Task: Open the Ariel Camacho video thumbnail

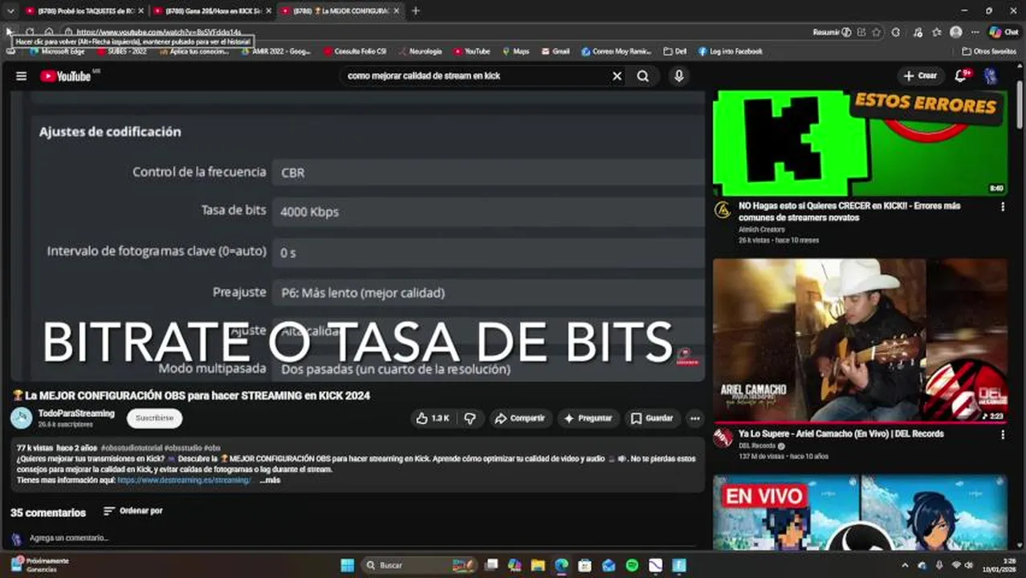Action: point(860,340)
